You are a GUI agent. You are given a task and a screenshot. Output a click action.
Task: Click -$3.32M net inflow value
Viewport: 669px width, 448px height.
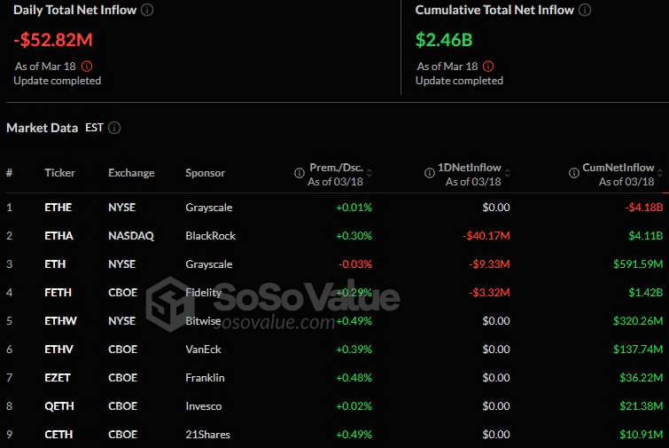[x=489, y=293]
